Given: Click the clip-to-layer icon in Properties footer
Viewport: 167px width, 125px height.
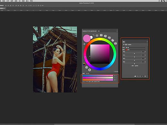Looking at the screenshot, I should [135, 76].
